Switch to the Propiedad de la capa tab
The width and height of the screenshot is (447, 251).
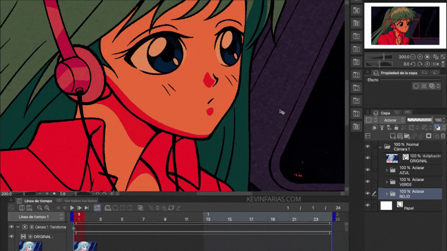click(x=395, y=73)
